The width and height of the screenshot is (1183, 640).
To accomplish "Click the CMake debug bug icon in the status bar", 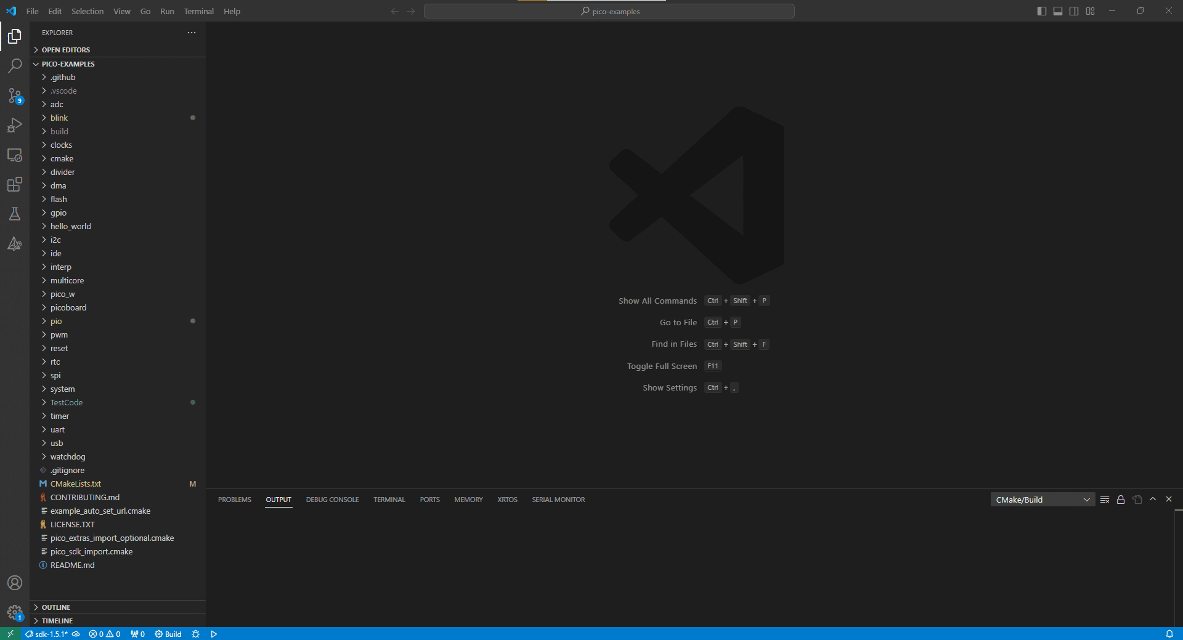I will (x=195, y=634).
